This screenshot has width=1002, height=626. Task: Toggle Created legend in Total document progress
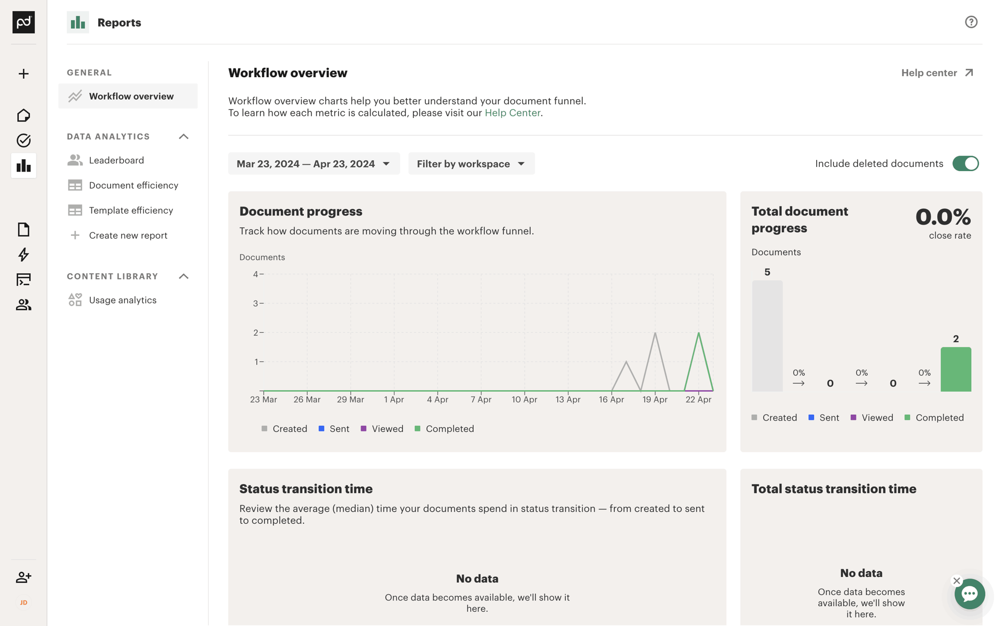(x=774, y=418)
